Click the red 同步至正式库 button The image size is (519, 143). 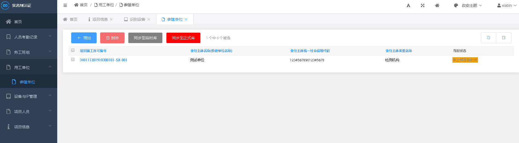(183, 38)
